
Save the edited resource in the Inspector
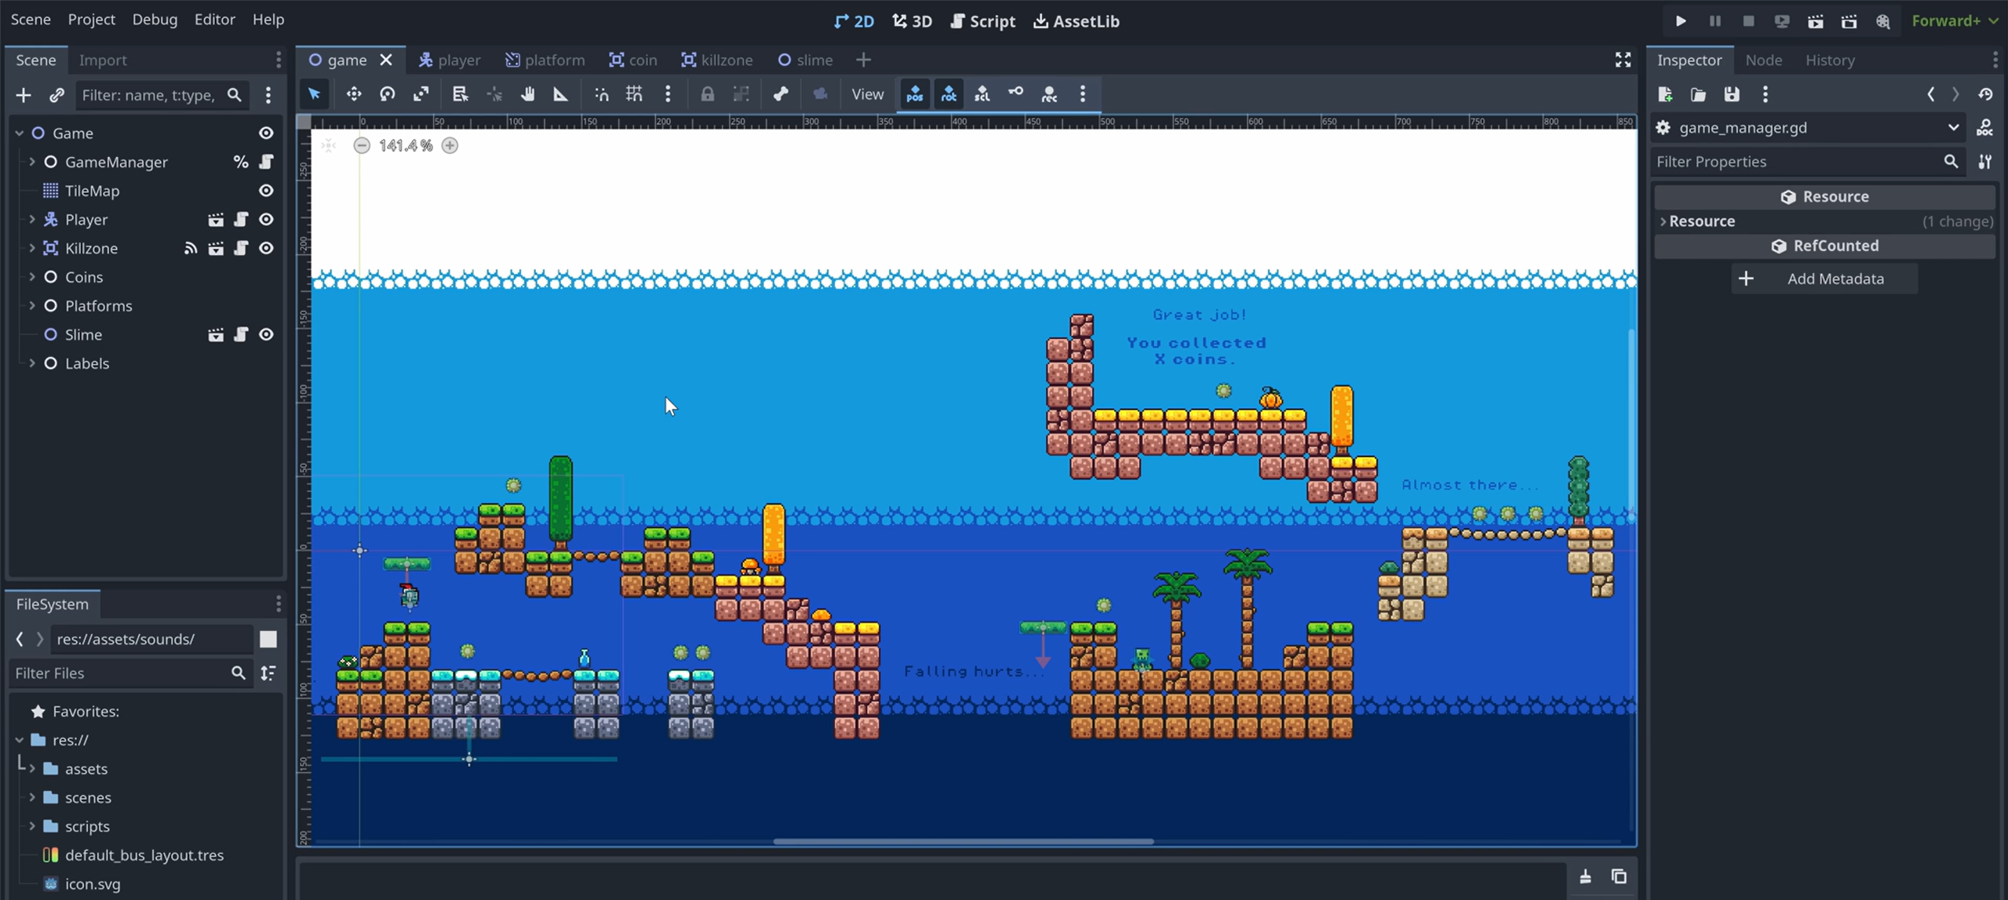[x=1732, y=94]
